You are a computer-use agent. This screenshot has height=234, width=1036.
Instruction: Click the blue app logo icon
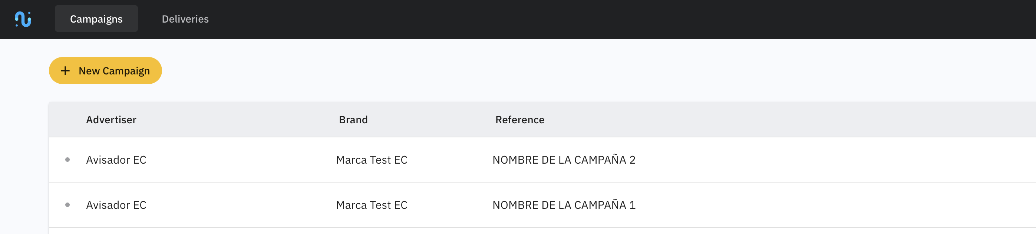23,19
